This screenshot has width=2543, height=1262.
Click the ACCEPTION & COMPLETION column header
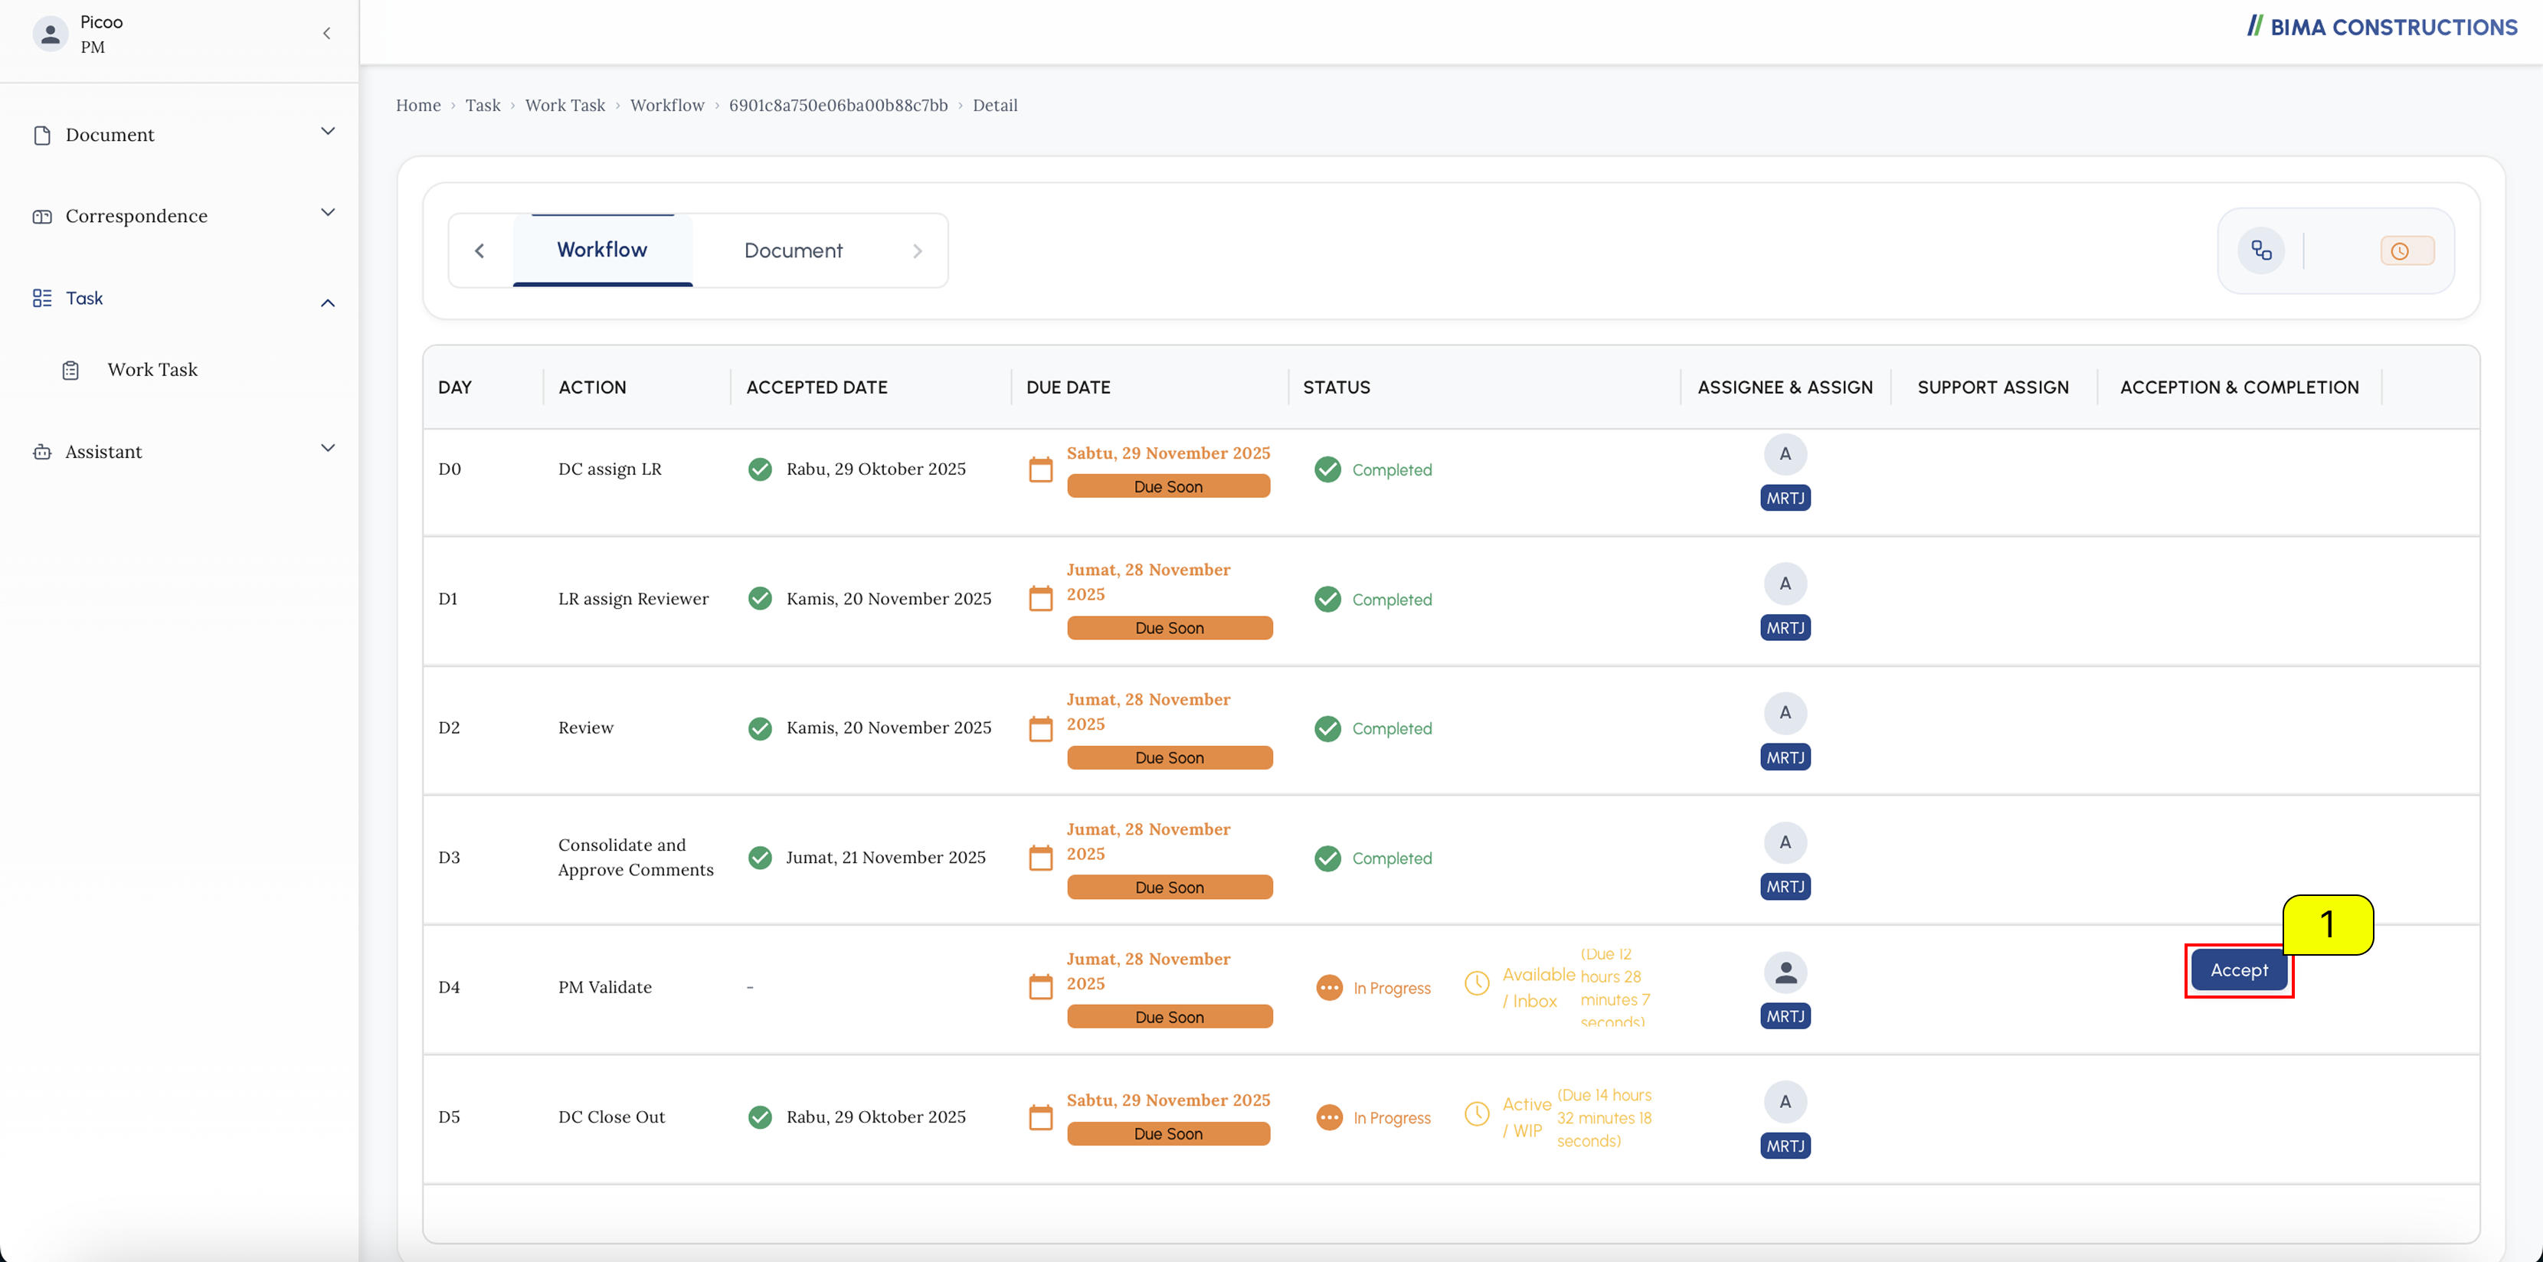2239,387
